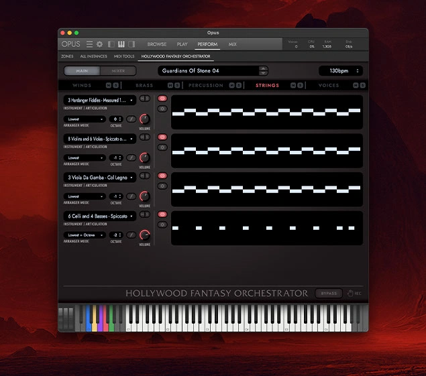Open the Celli and Basses pattern settings gear
Screen dimensions: 426x376
pyautogui.click(x=162, y=225)
